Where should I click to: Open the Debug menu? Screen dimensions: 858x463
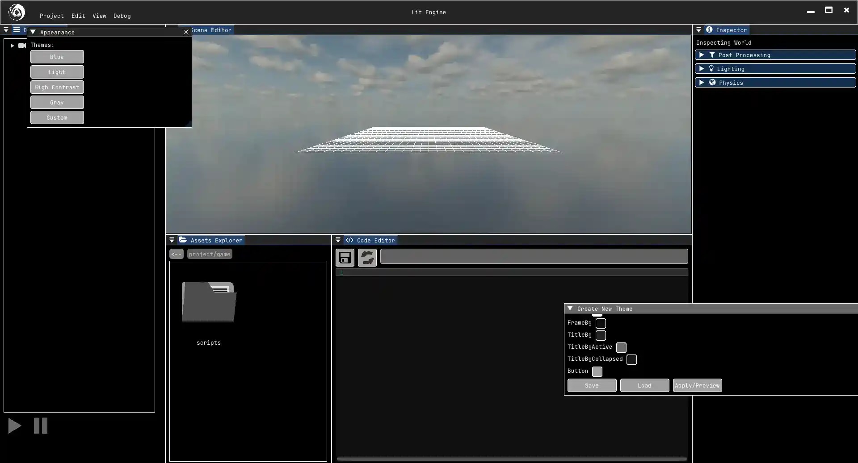coord(122,16)
